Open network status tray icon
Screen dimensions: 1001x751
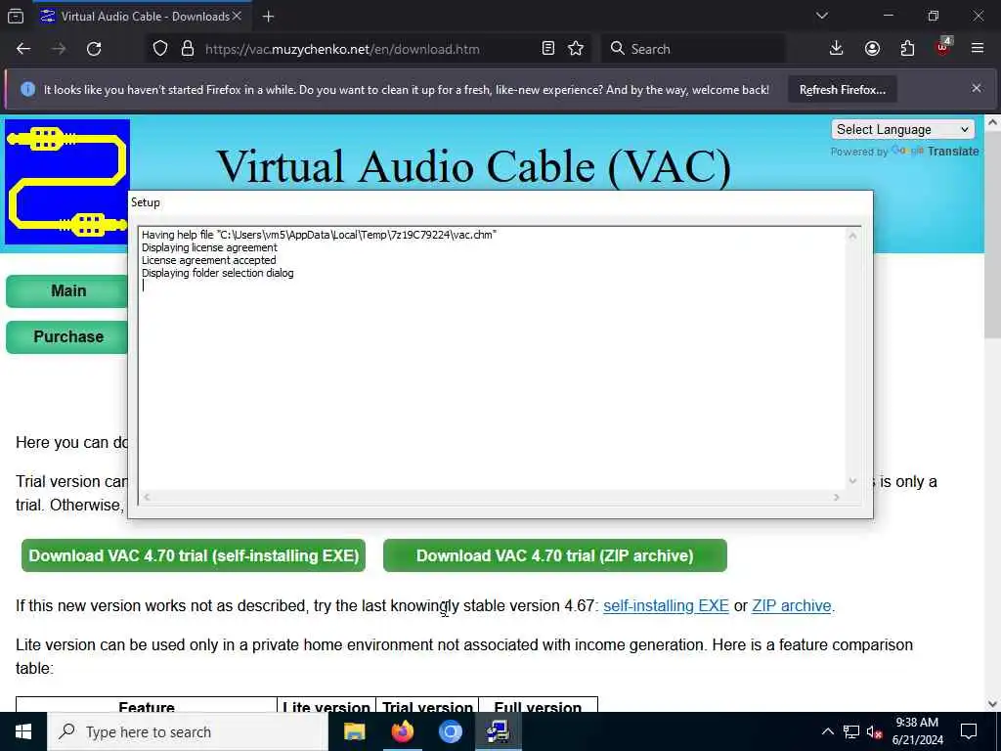coord(851,731)
